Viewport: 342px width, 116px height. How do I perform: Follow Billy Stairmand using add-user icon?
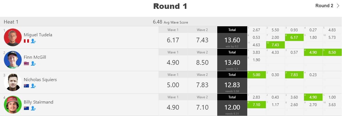(x=33, y=108)
